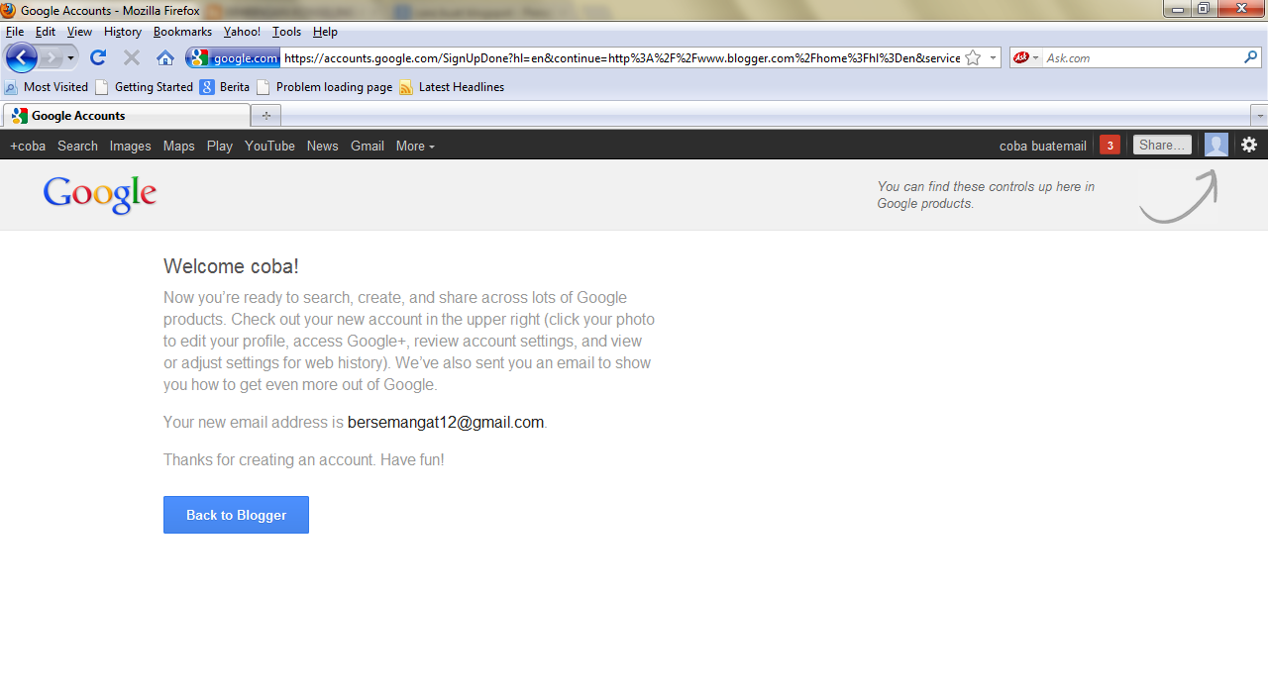Expand the More dropdown in Google bar
The height and width of the screenshot is (694, 1269).
pyautogui.click(x=415, y=146)
